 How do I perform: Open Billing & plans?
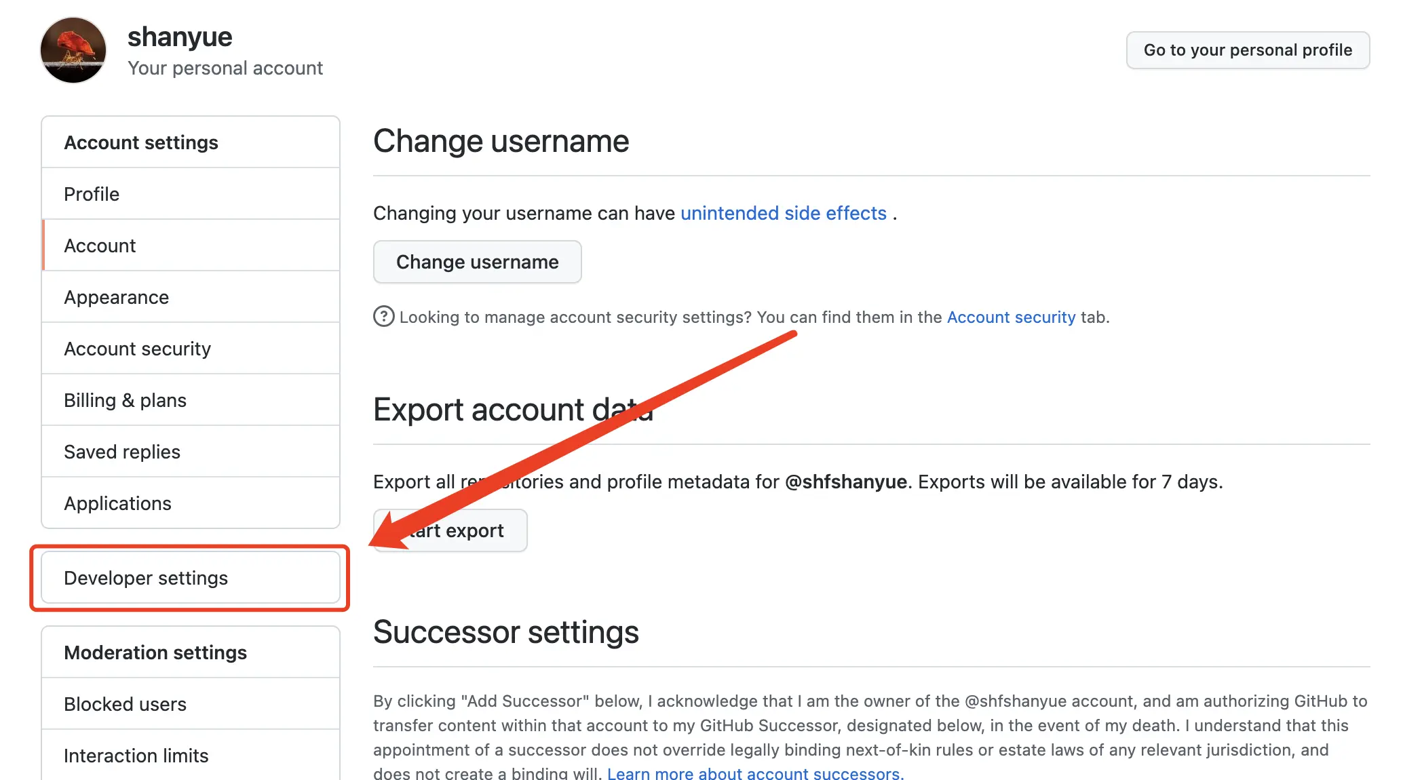tap(191, 400)
